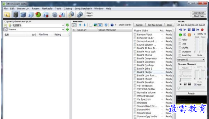The width and height of the screenshot is (209, 119).
Task: Click the yellow open folder toolbar icon
Action: [7, 14]
